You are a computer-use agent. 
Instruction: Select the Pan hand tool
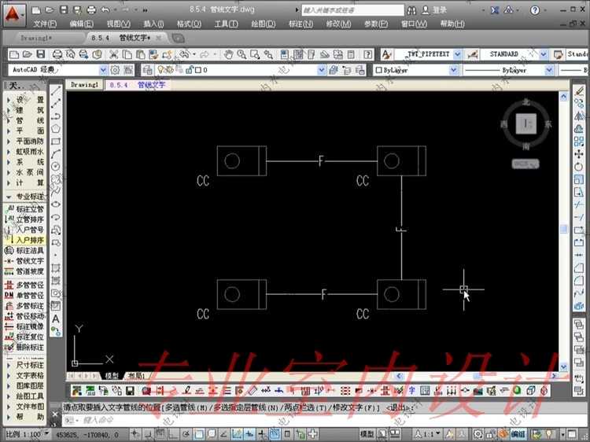(x=228, y=54)
